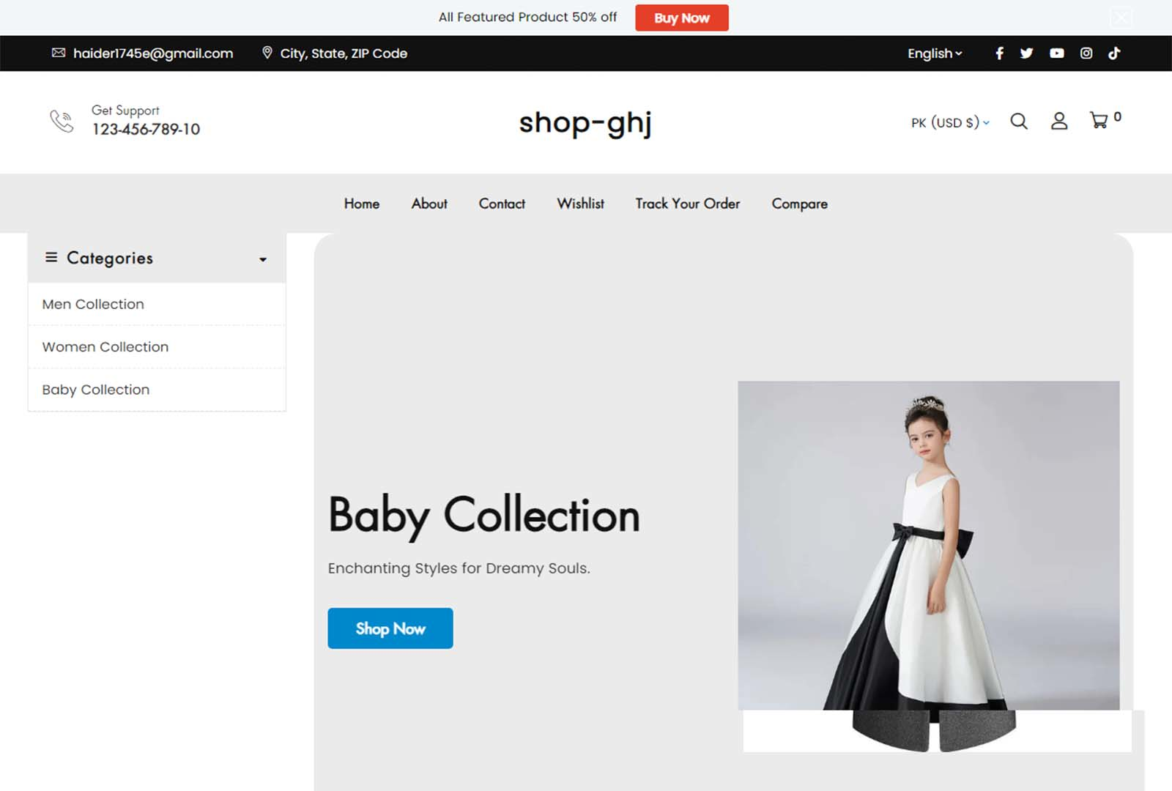Click 'City, State, ZIP Code' text
The height and width of the screenshot is (791, 1172).
pyautogui.click(x=344, y=53)
